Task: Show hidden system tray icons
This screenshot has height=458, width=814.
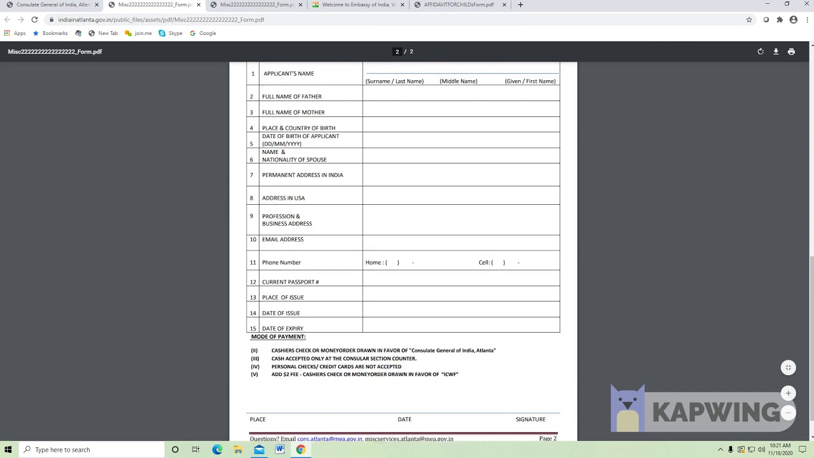Action: coord(721,450)
